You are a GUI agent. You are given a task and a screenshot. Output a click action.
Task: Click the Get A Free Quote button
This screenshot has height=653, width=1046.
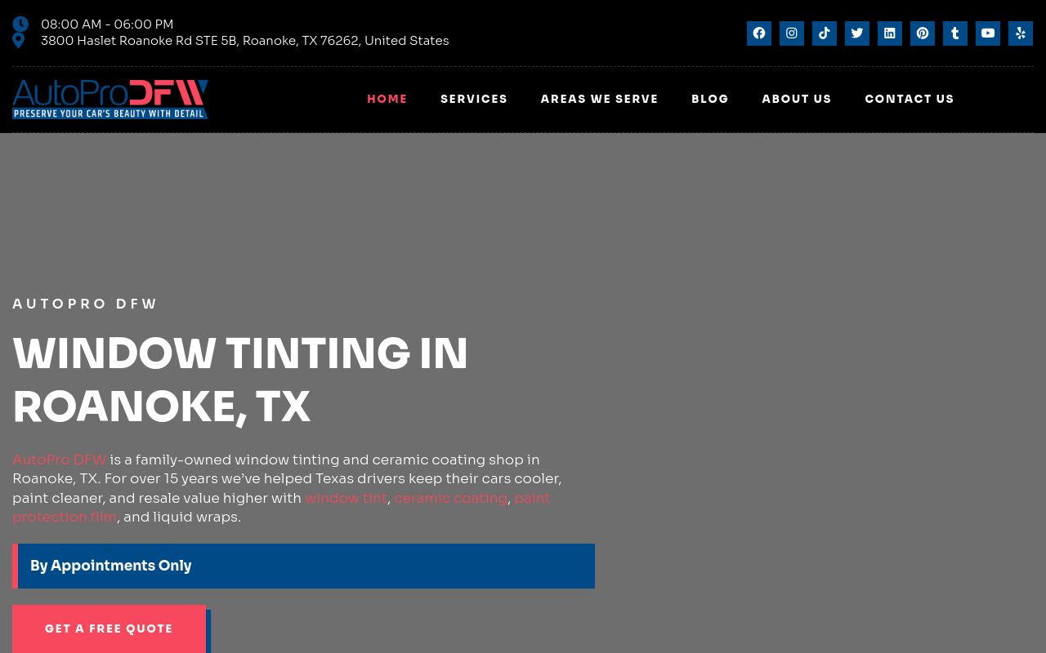(109, 629)
